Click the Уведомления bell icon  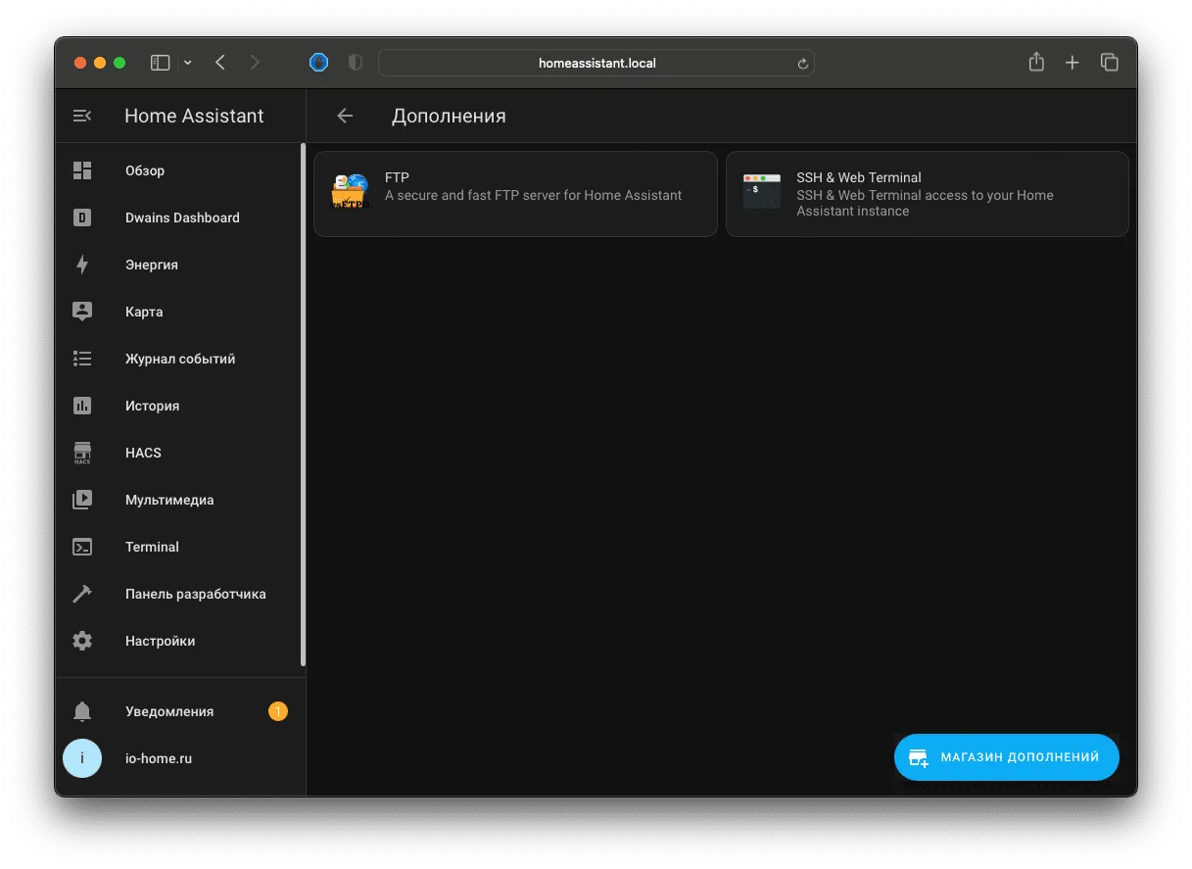[x=82, y=711]
